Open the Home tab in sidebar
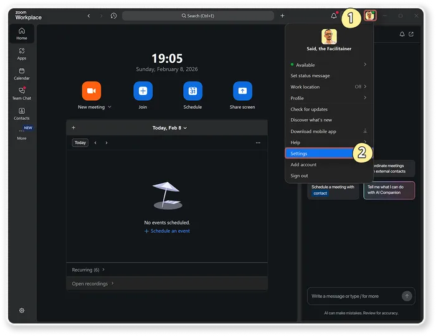The width and height of the screenshot is (436, 336). point(22,34)
